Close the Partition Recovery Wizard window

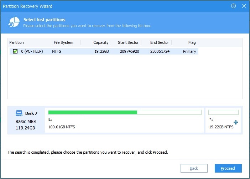pyautogui.click(x=244, y=6)
